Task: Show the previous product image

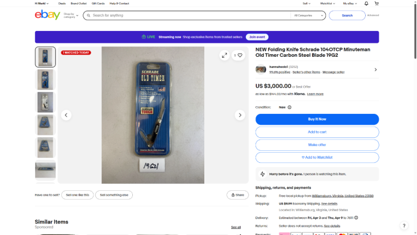Action: (x=66, y=115)
